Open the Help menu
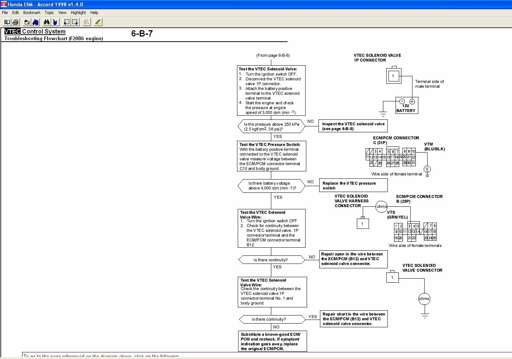Viewport: 512px width, 359px height. pos(94,13)
